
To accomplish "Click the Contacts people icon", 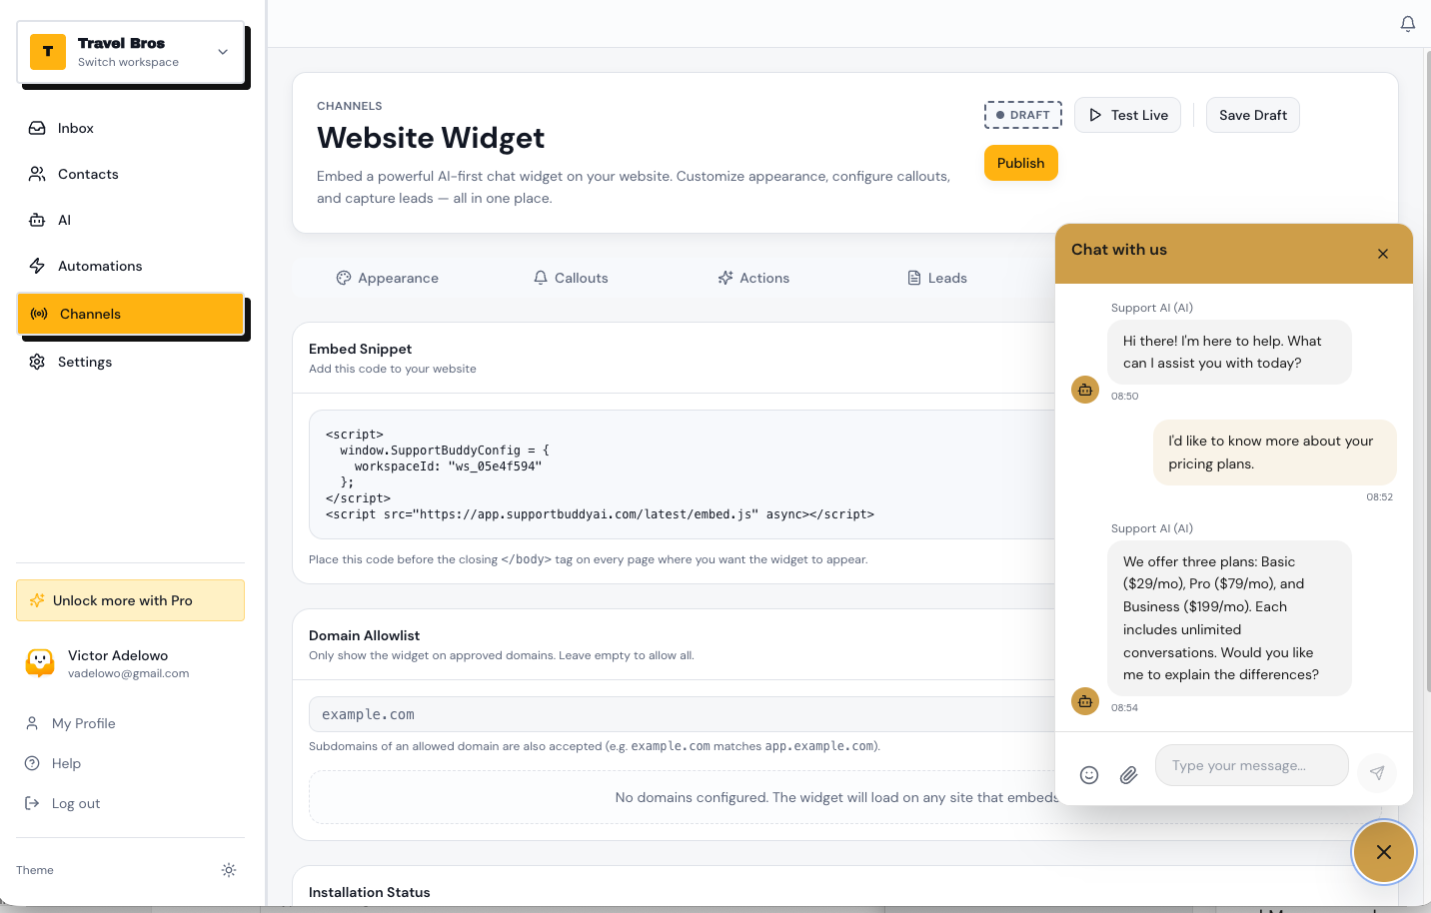I will (x=37, y=174).
